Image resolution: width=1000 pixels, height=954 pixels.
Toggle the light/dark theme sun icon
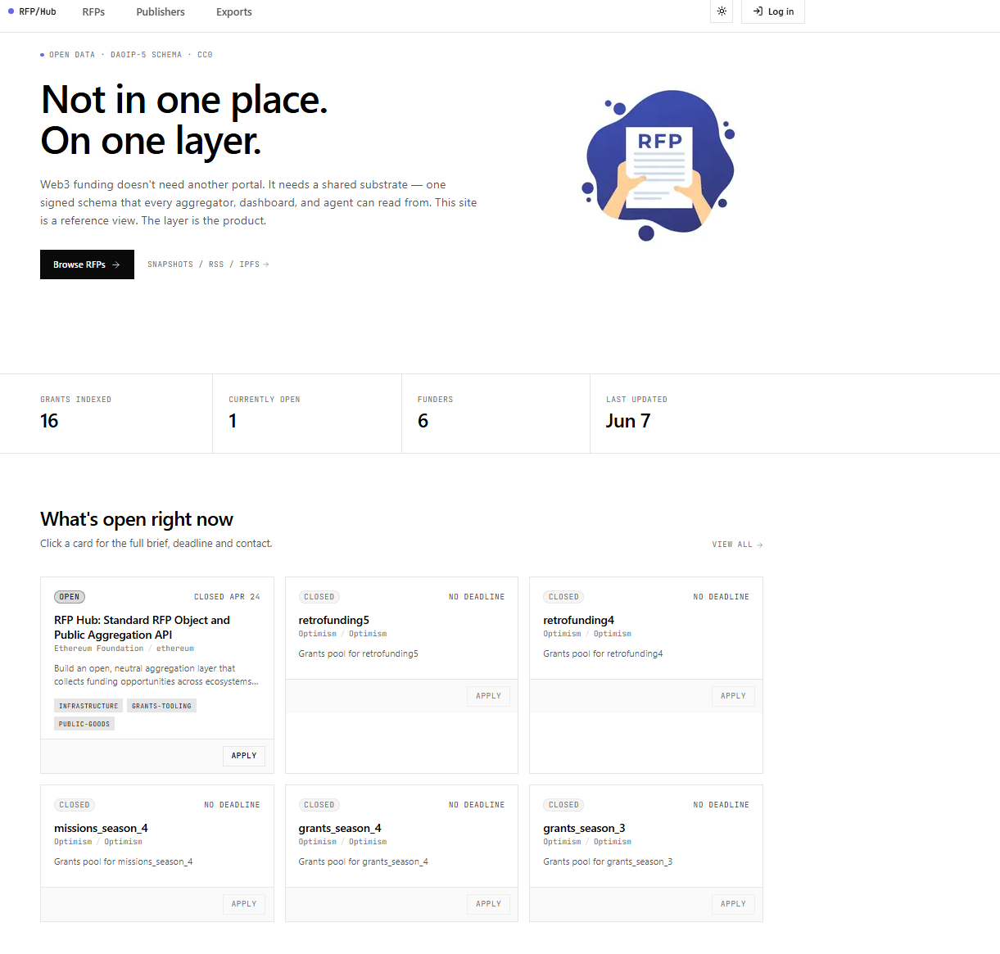coord(722,11)
